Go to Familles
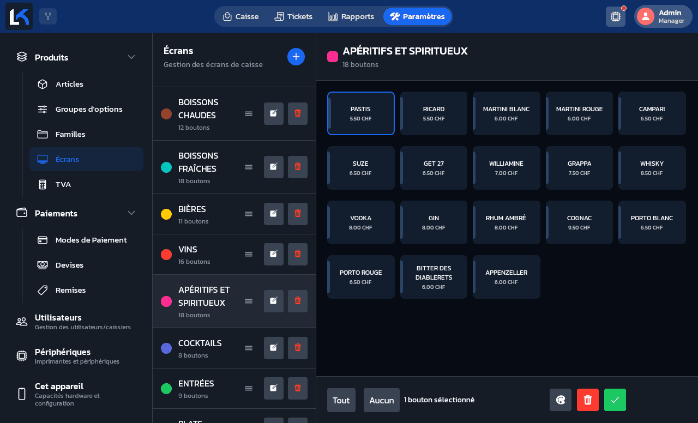Viewport: 698px width, 423px height. click(86, 134)
